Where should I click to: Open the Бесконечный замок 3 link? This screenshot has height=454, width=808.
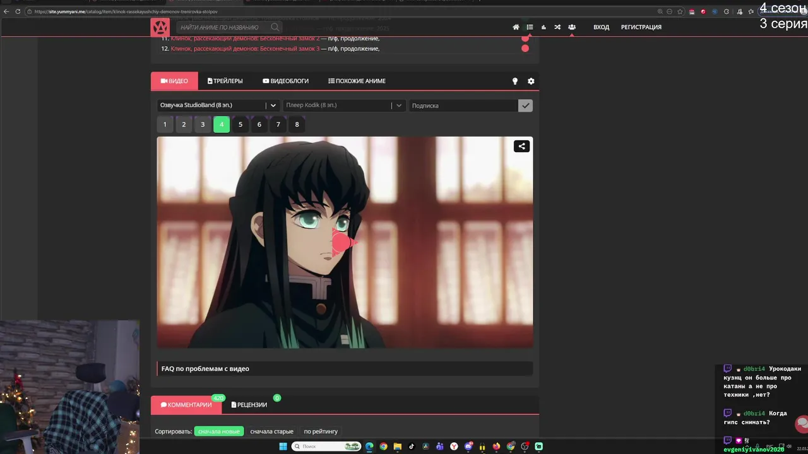coord(245,49)
